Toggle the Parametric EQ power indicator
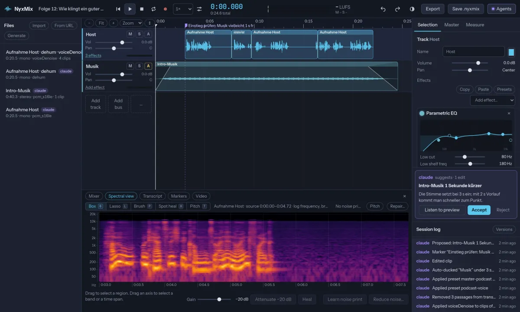This screenshot has height=312, width=520. (422, 113)
